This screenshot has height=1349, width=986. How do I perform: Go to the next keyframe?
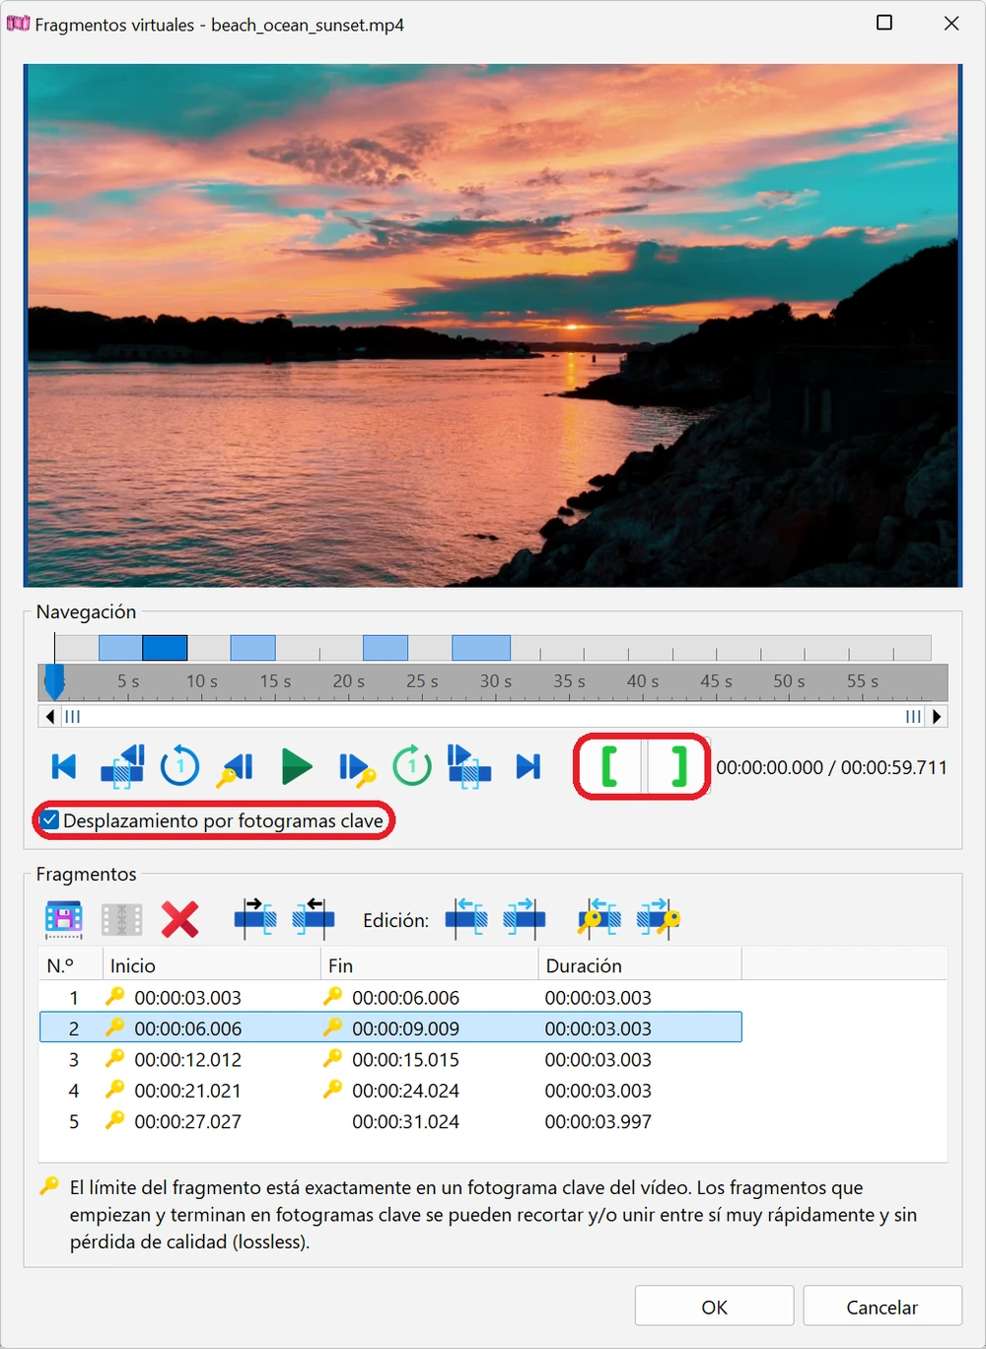coord(356,767)
